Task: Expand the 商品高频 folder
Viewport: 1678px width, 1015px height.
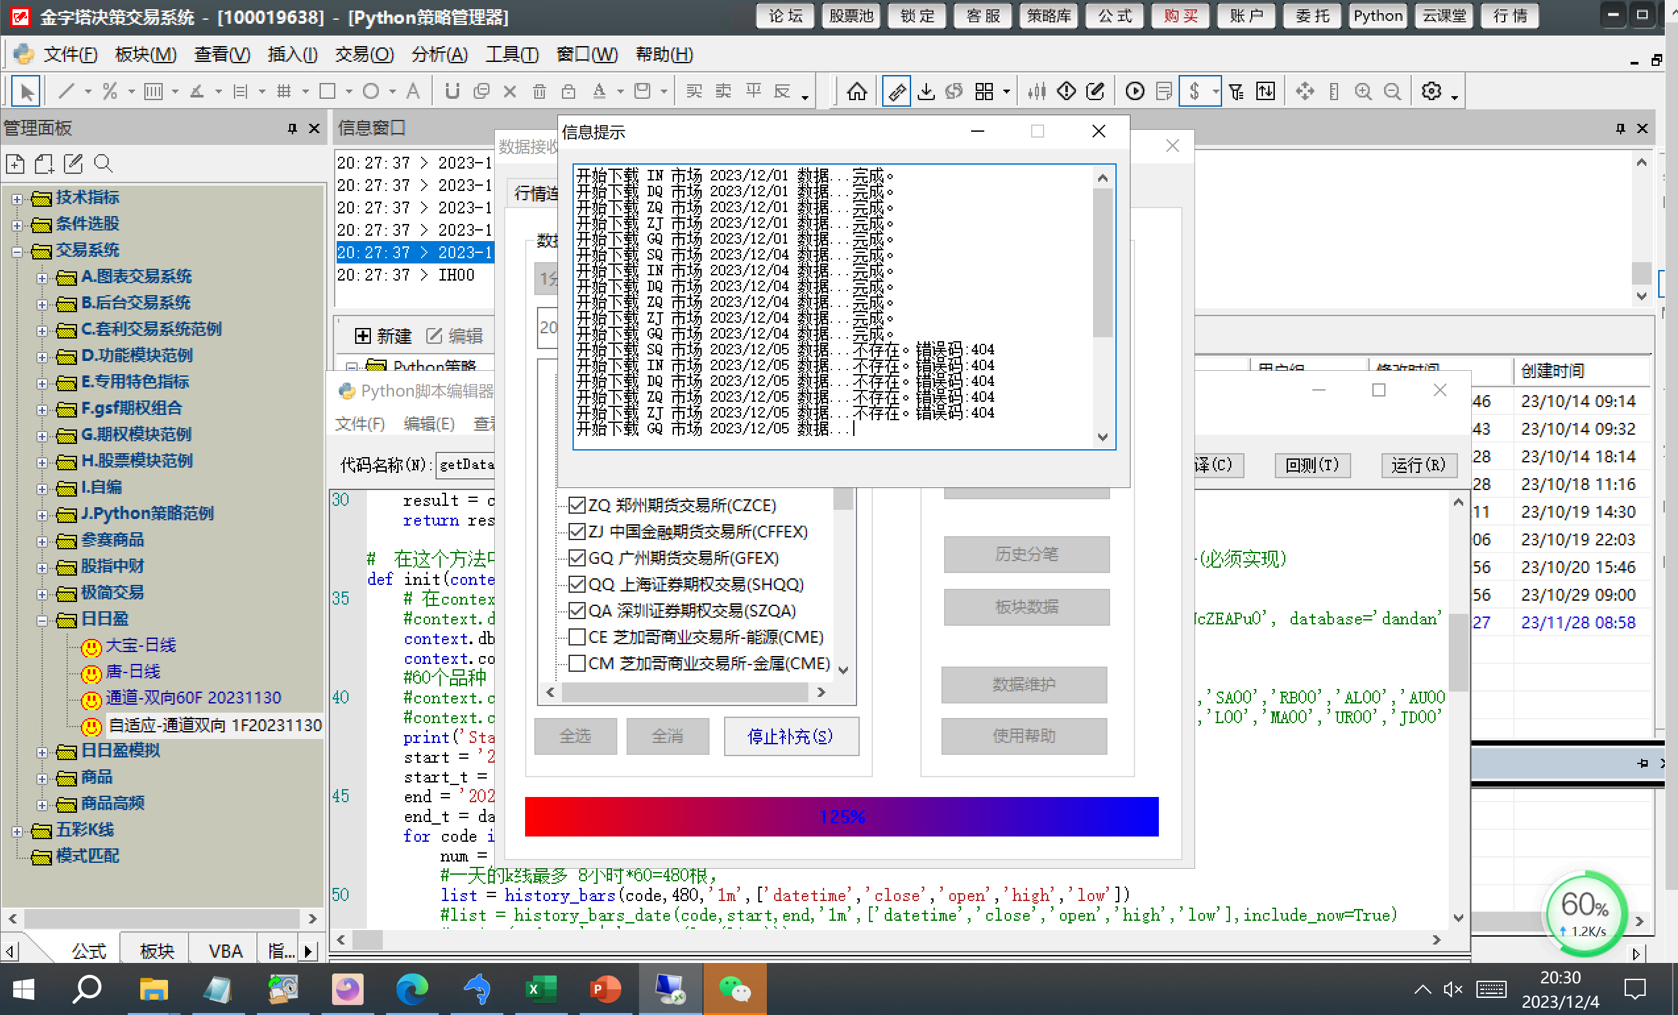Action: [x=42, y=806]
